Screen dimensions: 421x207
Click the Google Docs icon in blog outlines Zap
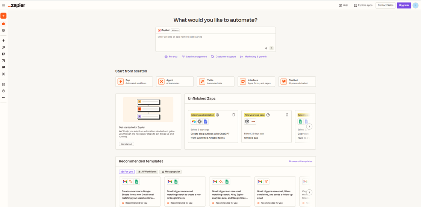(x=206, y=122)
